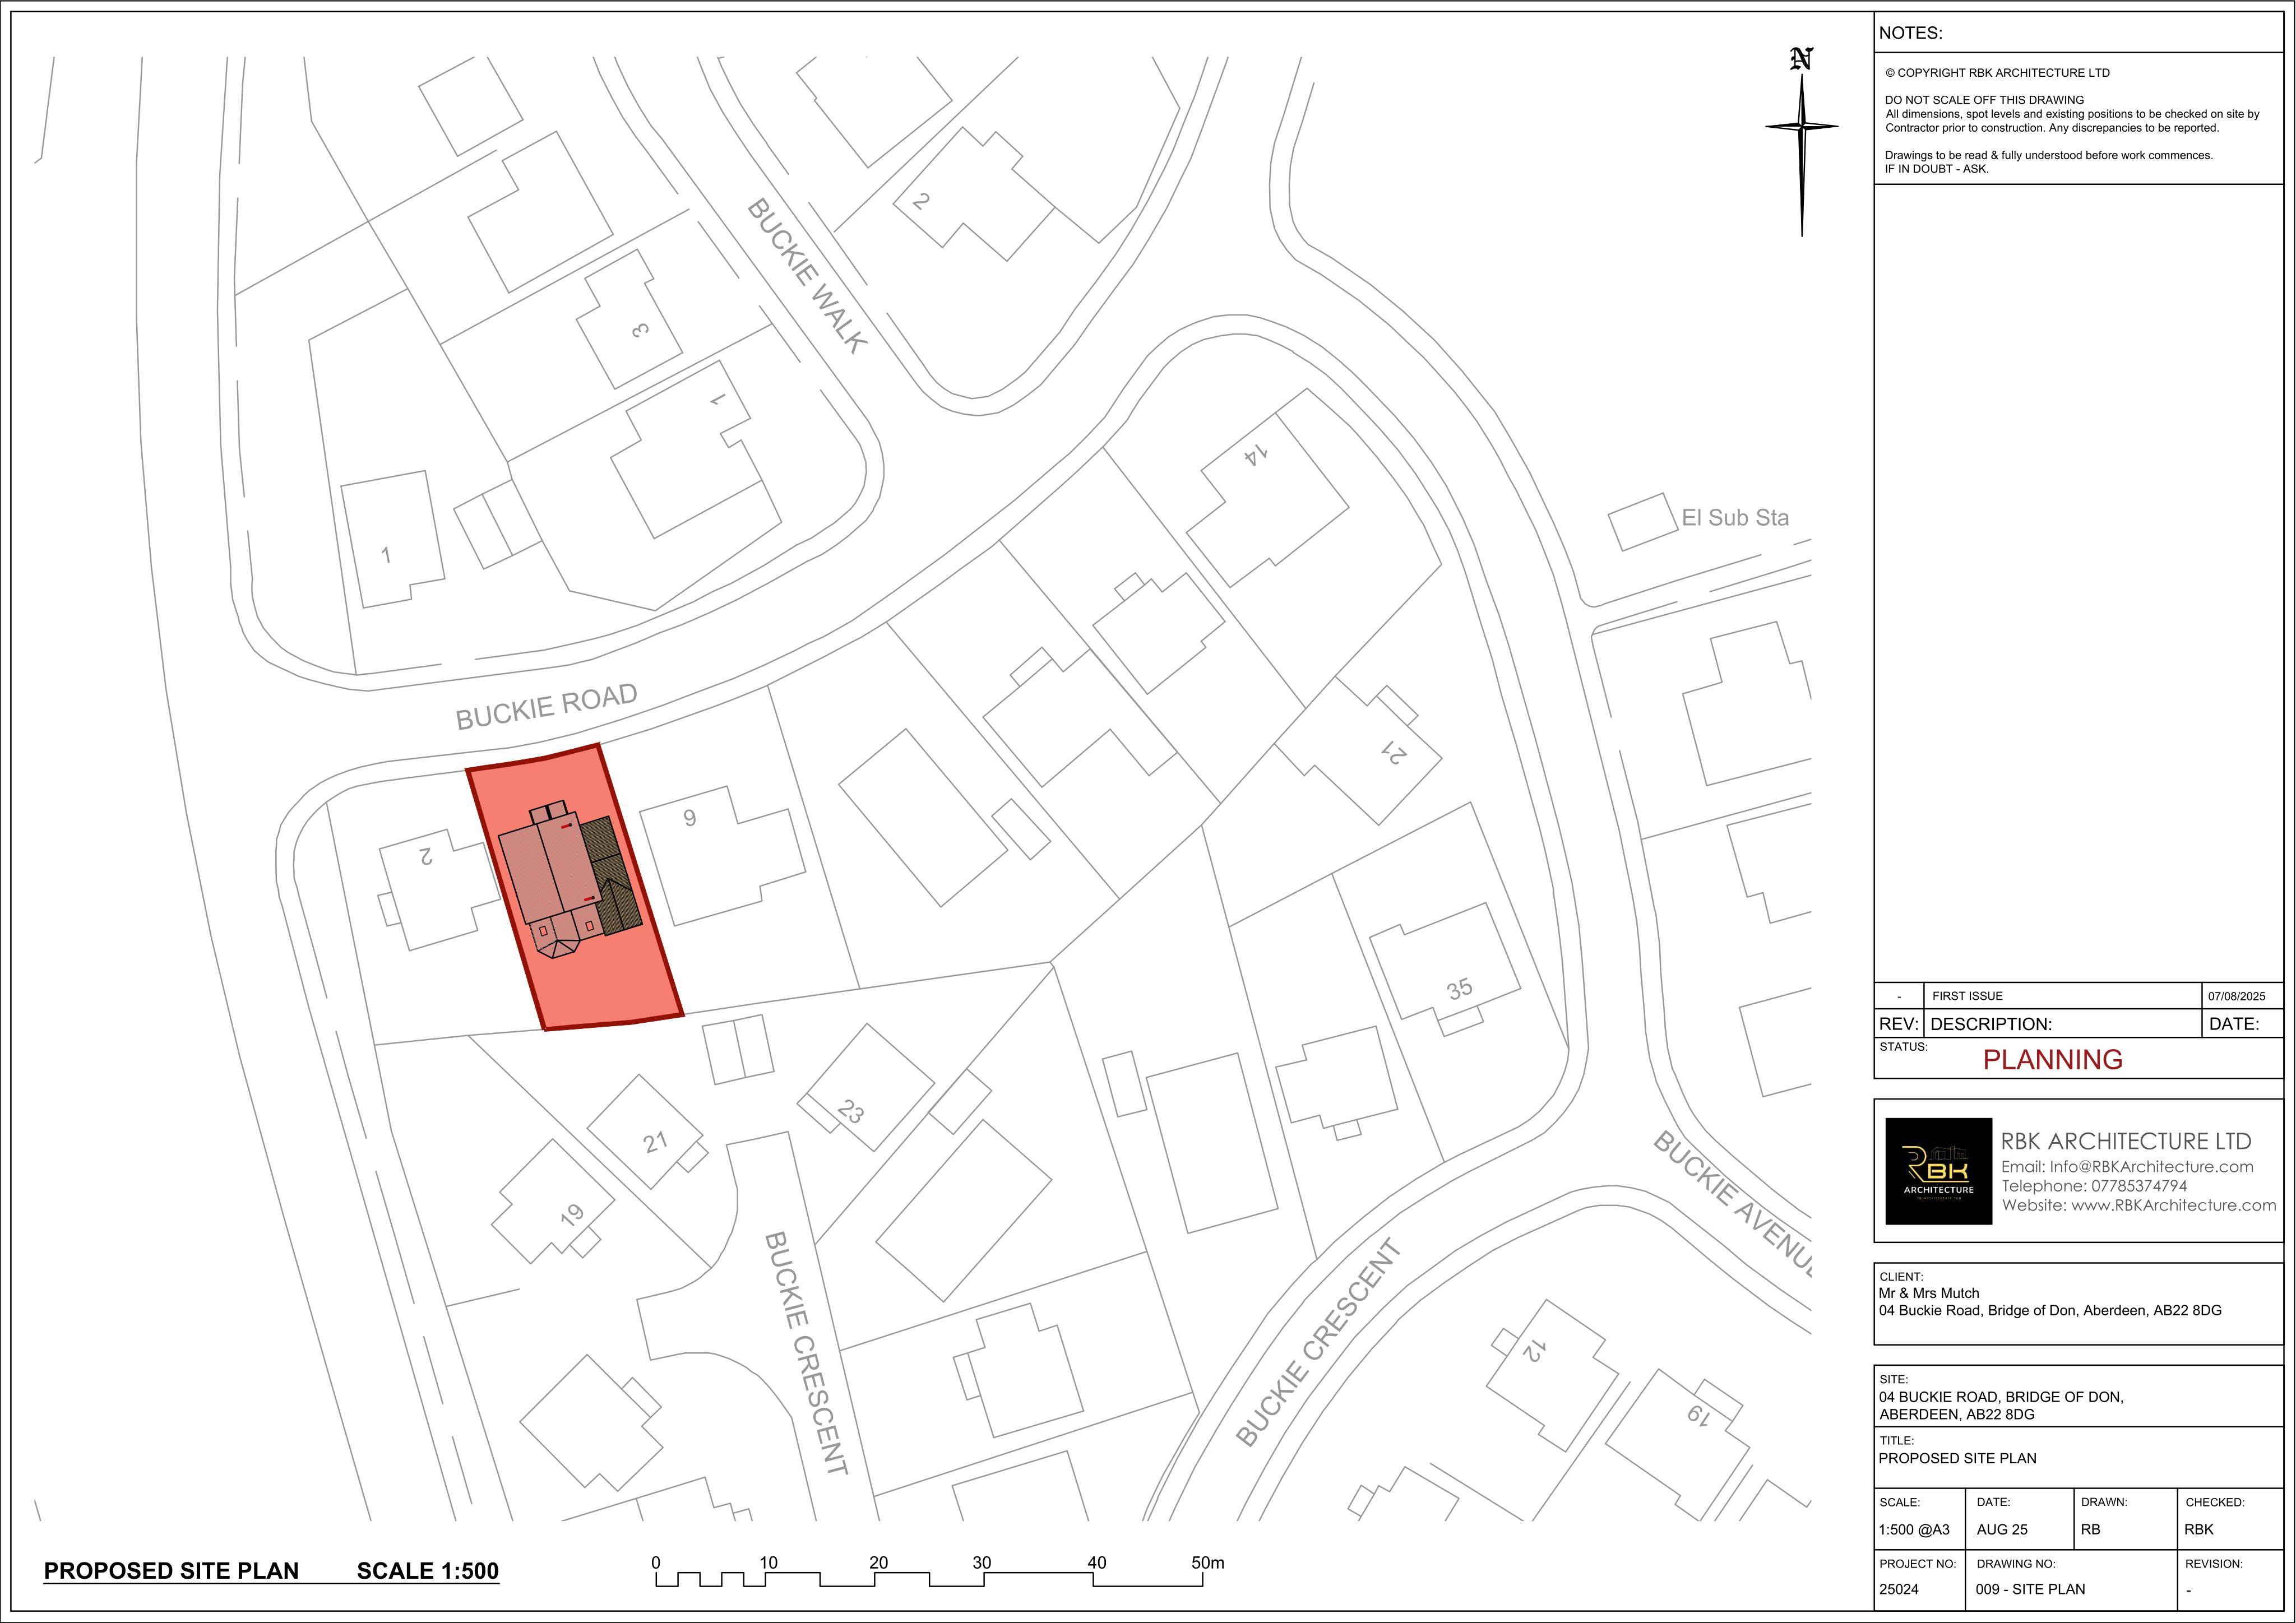Click the 'BUCKIE AVENUE' street label
Screen dimensions: 2296x1623
pos(1732,1204)
